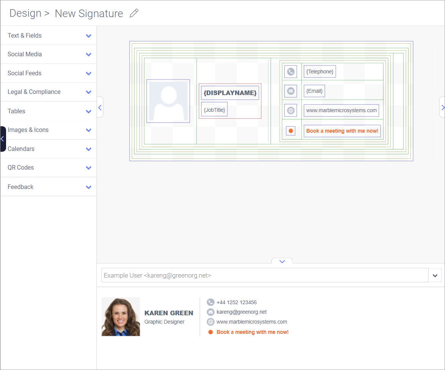445x370 pixels.
Task: Click the email envelope icon in the preview
Action: coord(211,312)
